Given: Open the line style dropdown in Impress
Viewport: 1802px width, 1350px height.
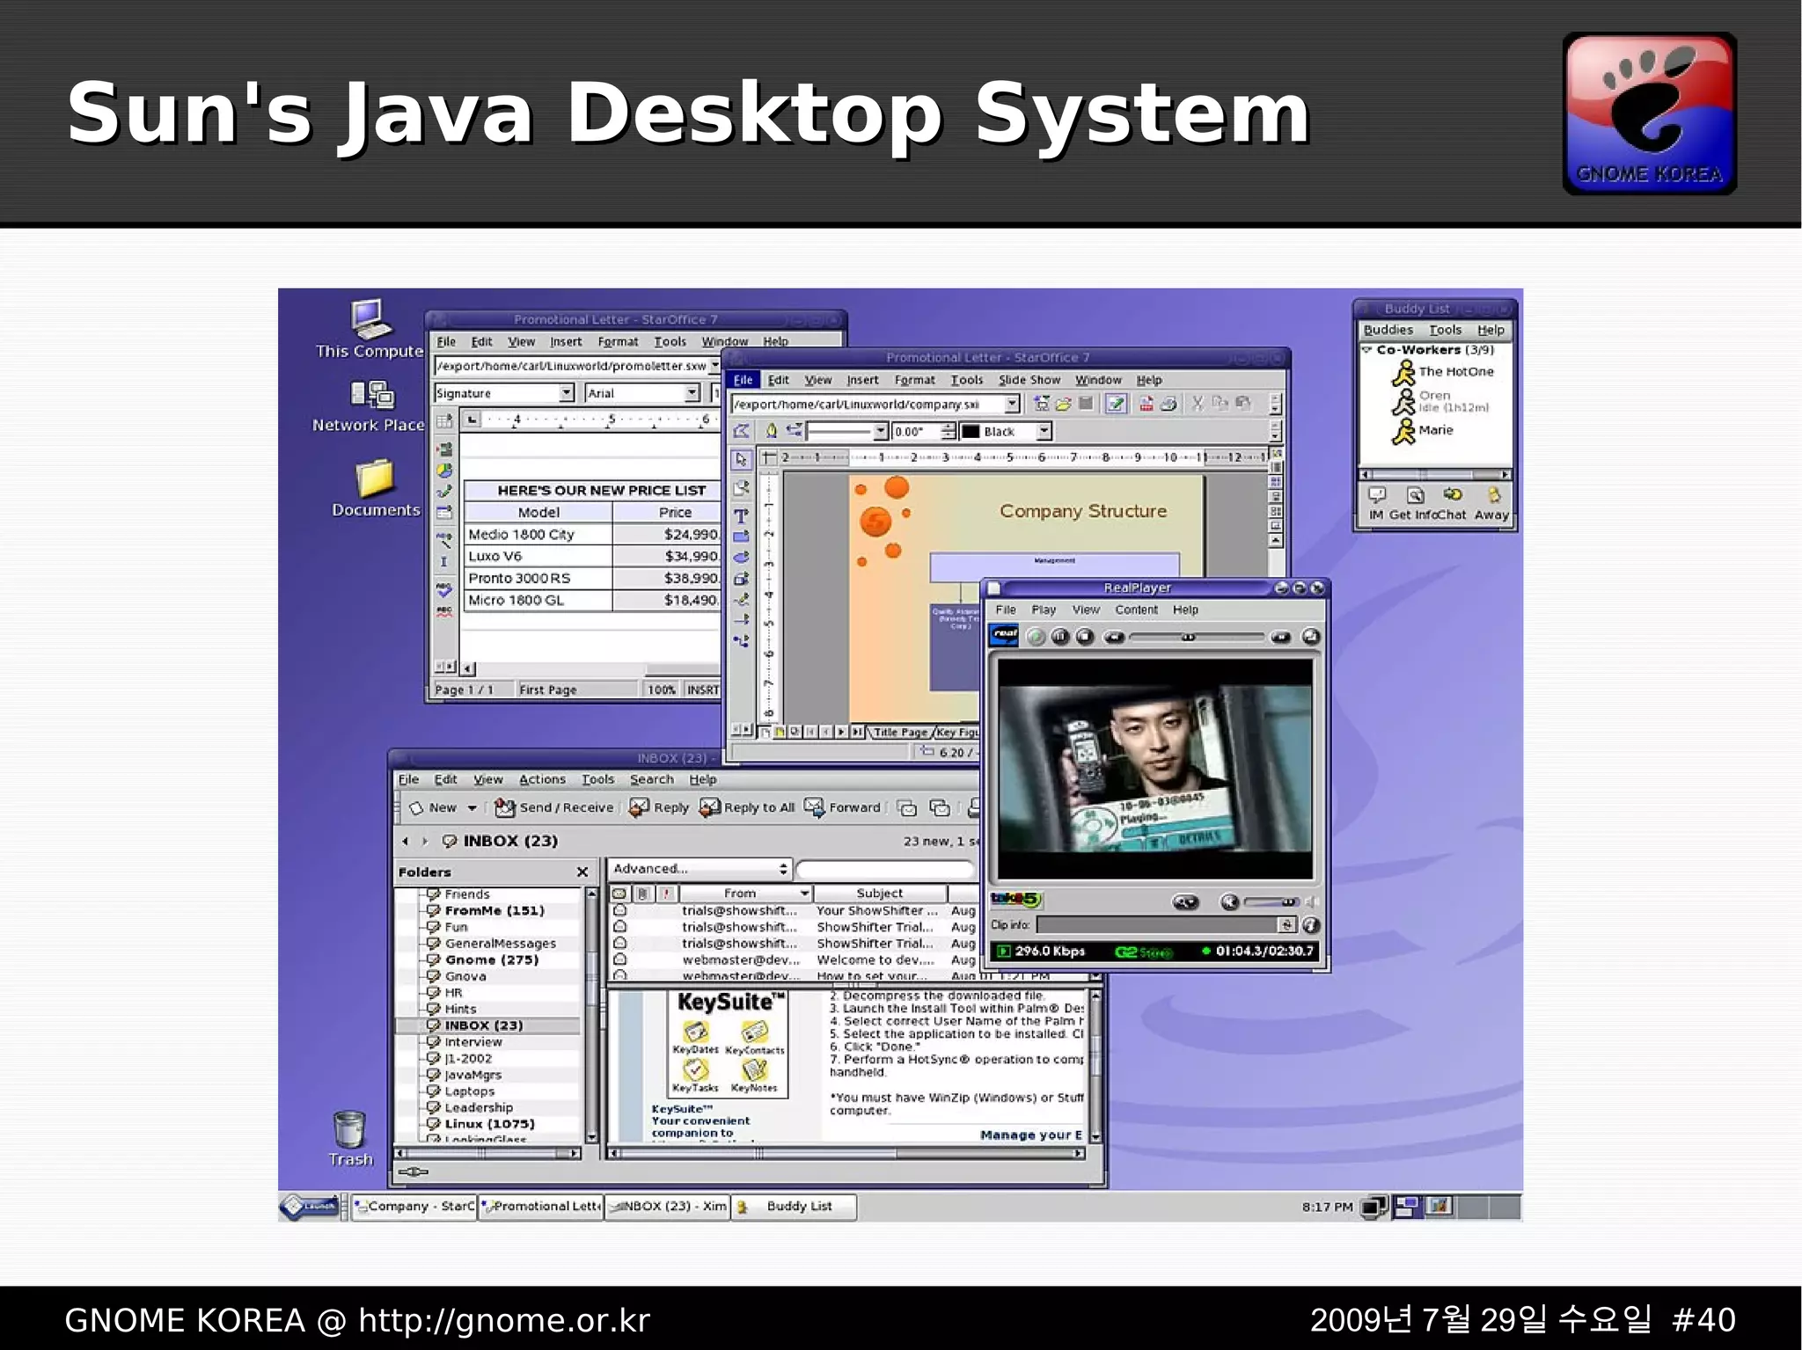Looking at the screenshot, I should pyautogui.click(x=880, y=431).
